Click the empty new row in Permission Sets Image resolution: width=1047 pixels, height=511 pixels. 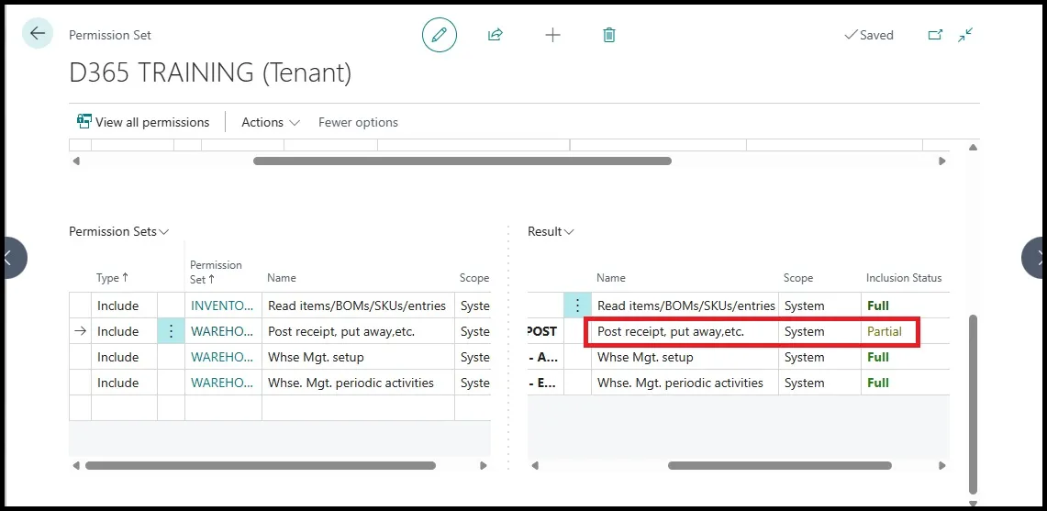pos(280,407)
